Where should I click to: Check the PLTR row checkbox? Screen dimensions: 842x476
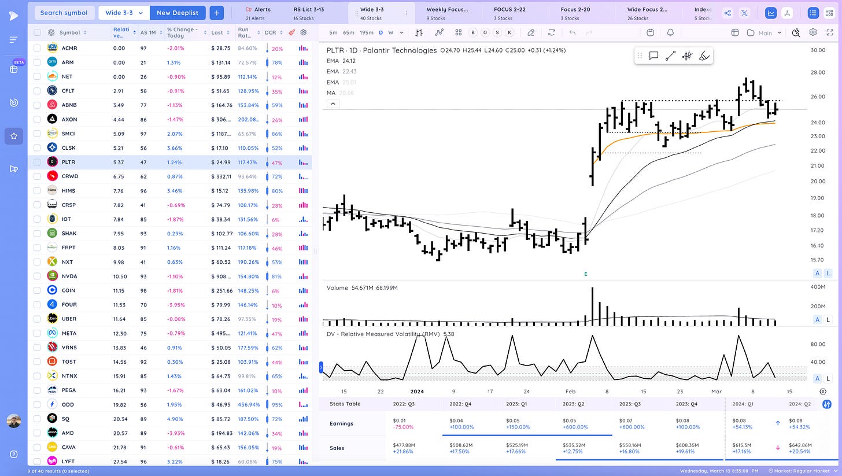(37, 162)
